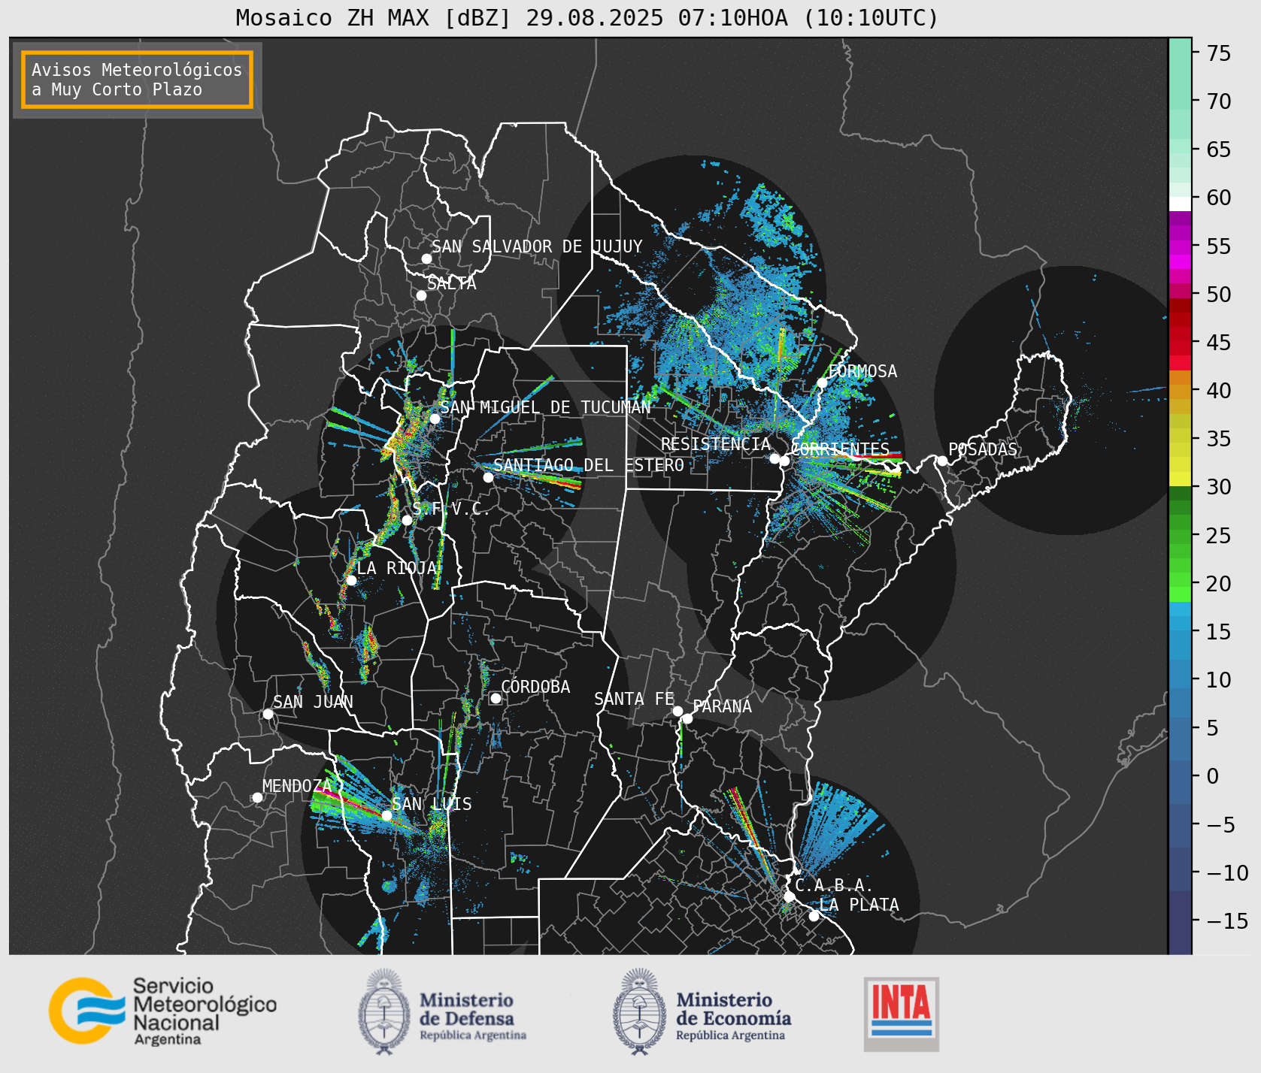This screenshot has width=1261, height=1073.
Task: Click the magenta 55 dBZ band on colorbar
Action: pos(1180,246)
